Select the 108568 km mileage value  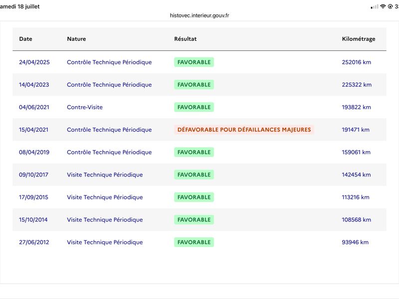[x=356, y=220]
